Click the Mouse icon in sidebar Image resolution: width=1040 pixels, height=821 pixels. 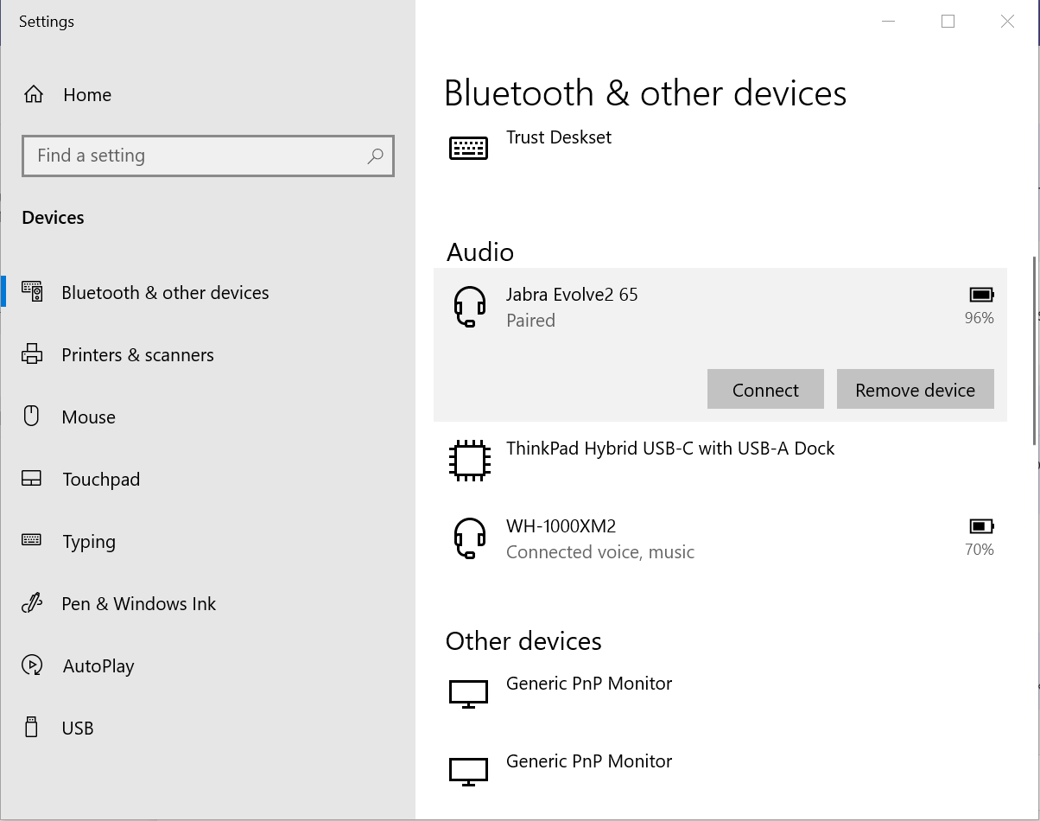point(32,417)
